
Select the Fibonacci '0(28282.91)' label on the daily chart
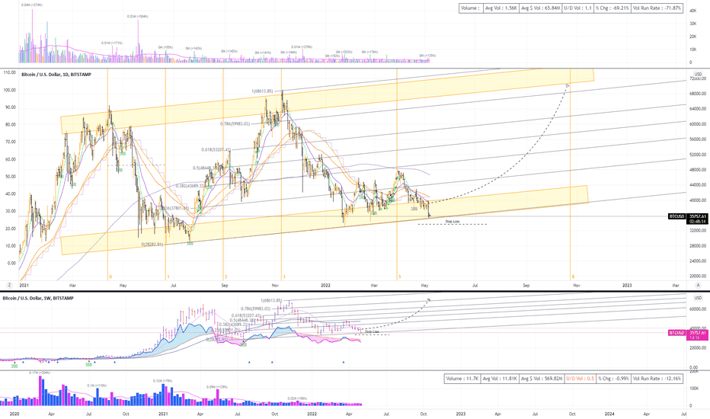pos(152,244)
